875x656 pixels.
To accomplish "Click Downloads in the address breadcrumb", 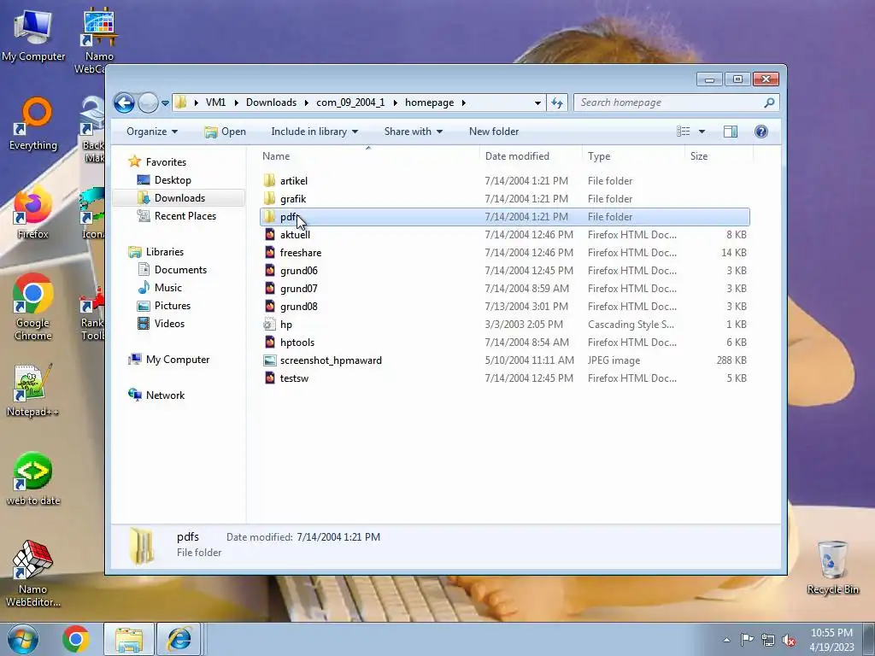I will (x=271, y=102).
